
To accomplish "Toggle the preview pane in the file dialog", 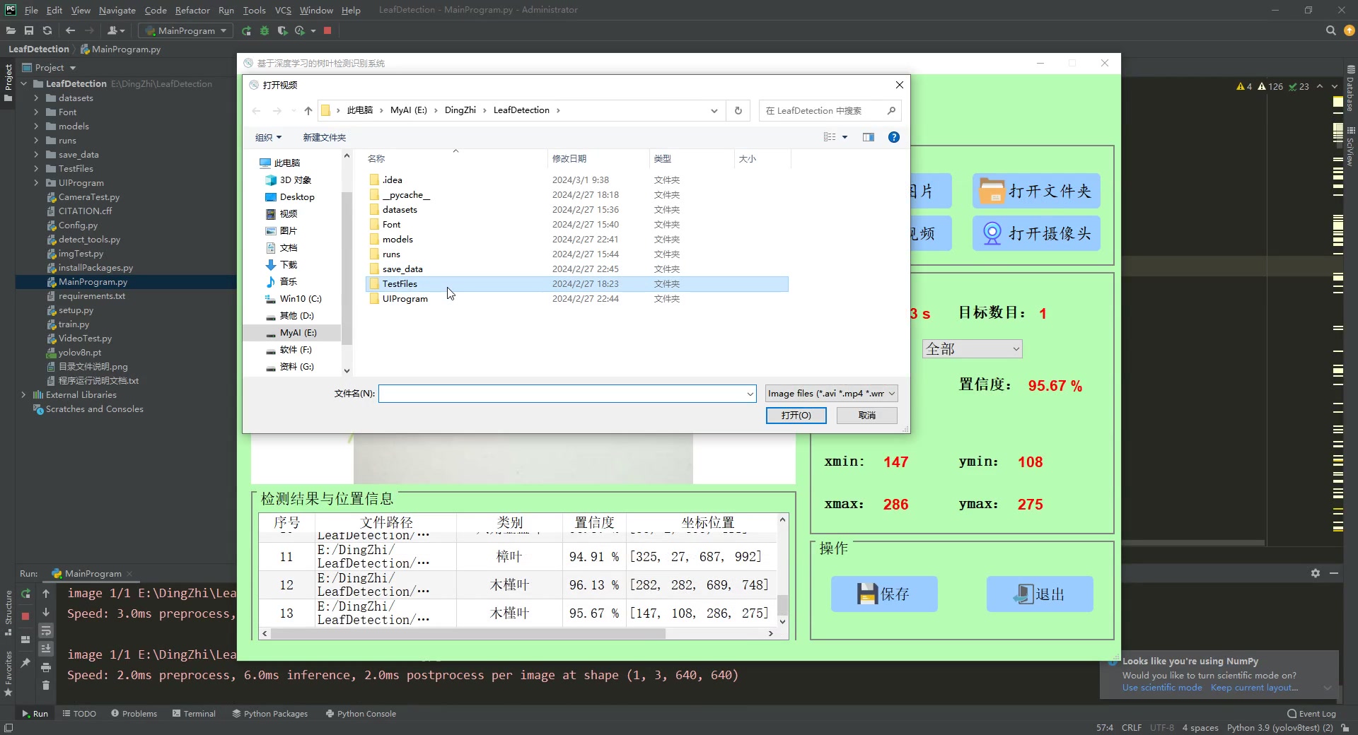I will click(868, 137).
